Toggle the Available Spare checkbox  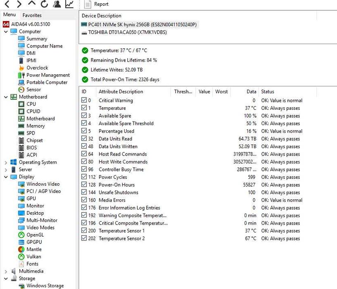point(84,116)
